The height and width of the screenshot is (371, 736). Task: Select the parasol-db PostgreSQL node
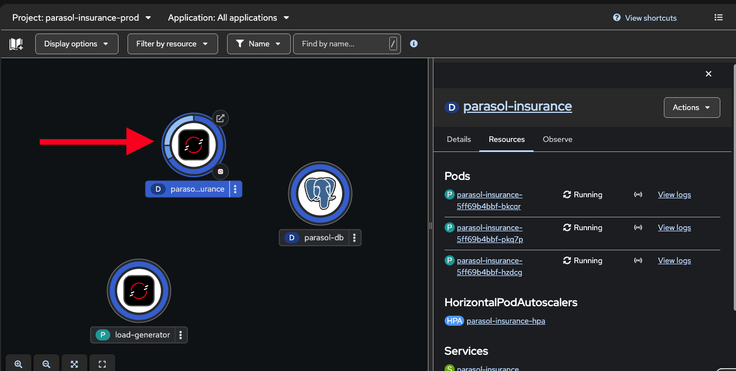tap(320, 193)
